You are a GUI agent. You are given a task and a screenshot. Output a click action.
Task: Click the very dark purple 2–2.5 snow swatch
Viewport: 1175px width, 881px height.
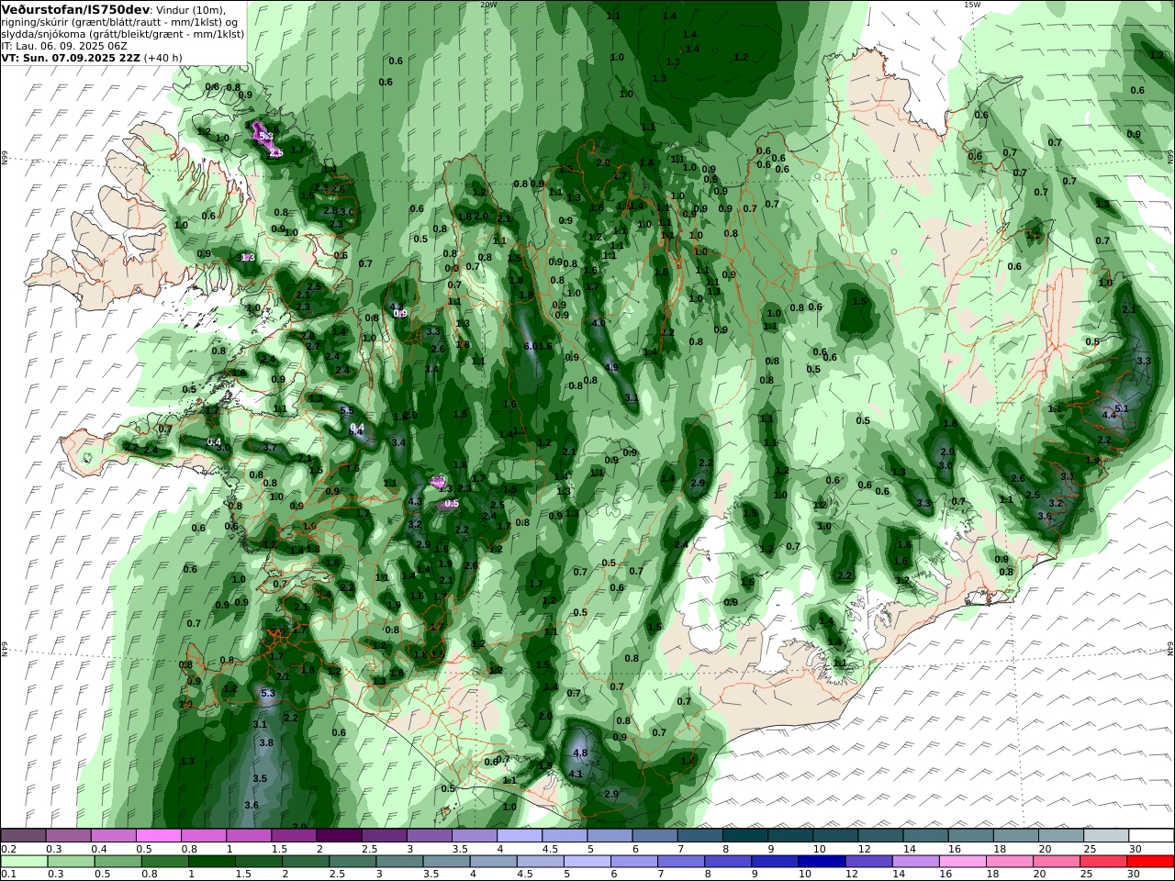click(x=339, y=836)
